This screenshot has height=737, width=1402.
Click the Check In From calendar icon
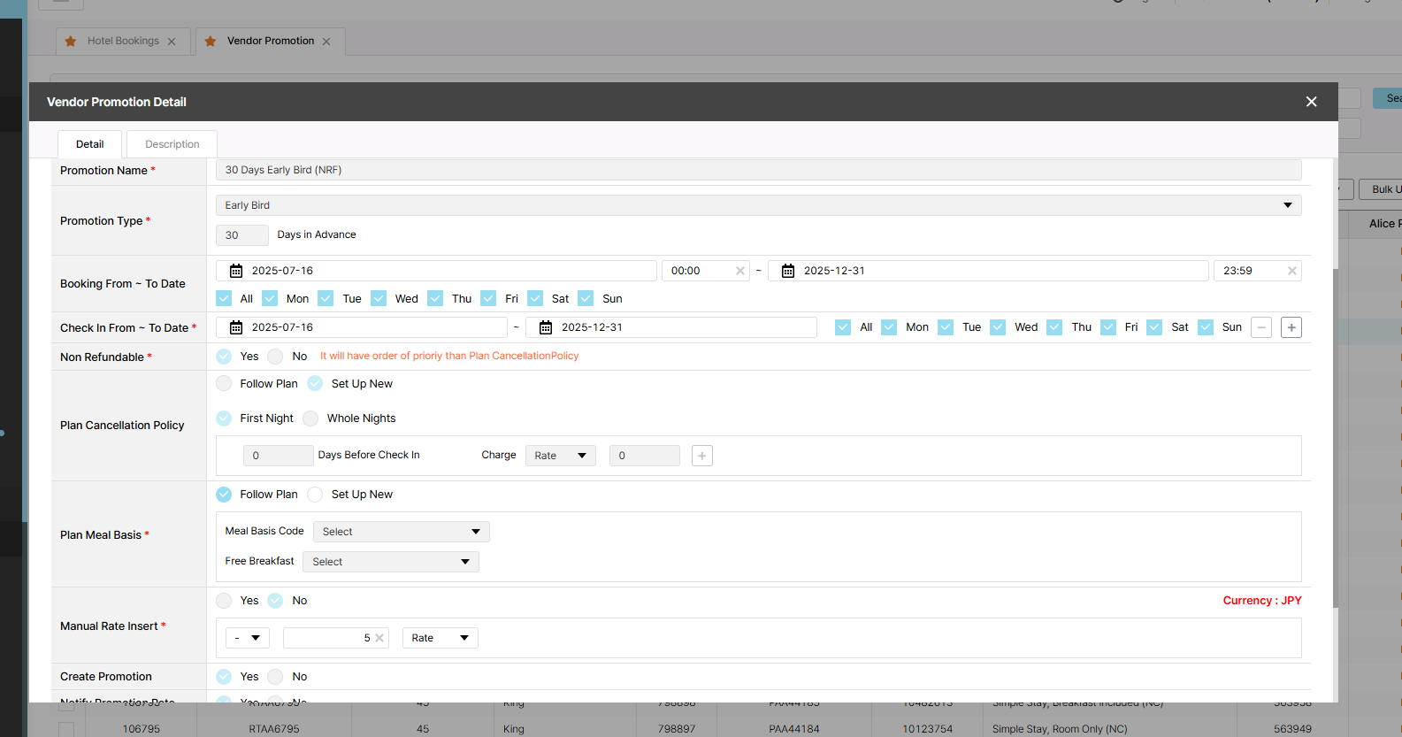tap(236, 327)
